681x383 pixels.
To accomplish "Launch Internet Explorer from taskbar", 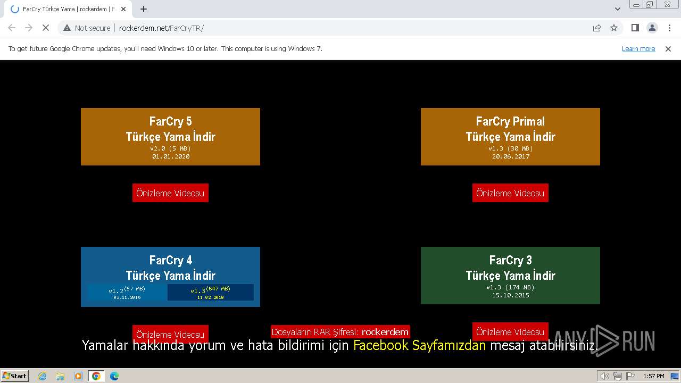I will point(43,376).
